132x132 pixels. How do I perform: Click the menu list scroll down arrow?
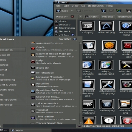pos(81,123)
